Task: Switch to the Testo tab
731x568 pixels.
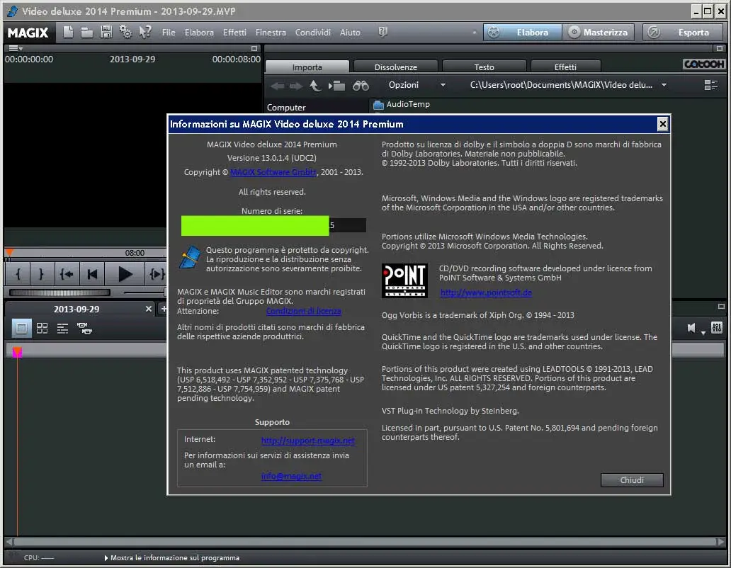Action: coord(484,67)
